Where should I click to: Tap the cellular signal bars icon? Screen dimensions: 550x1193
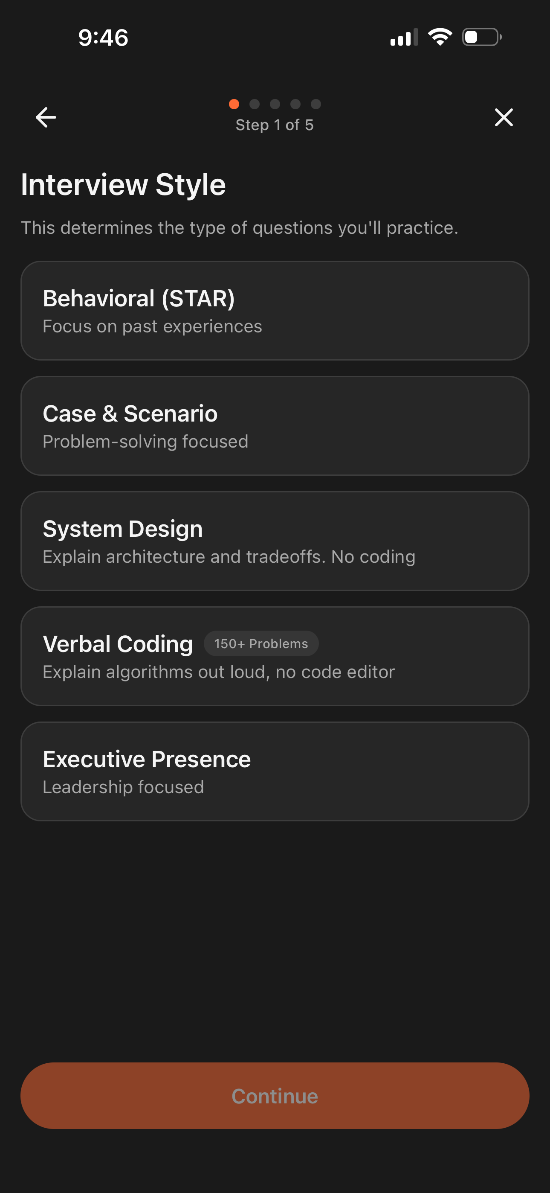click(x=404, y=37)
